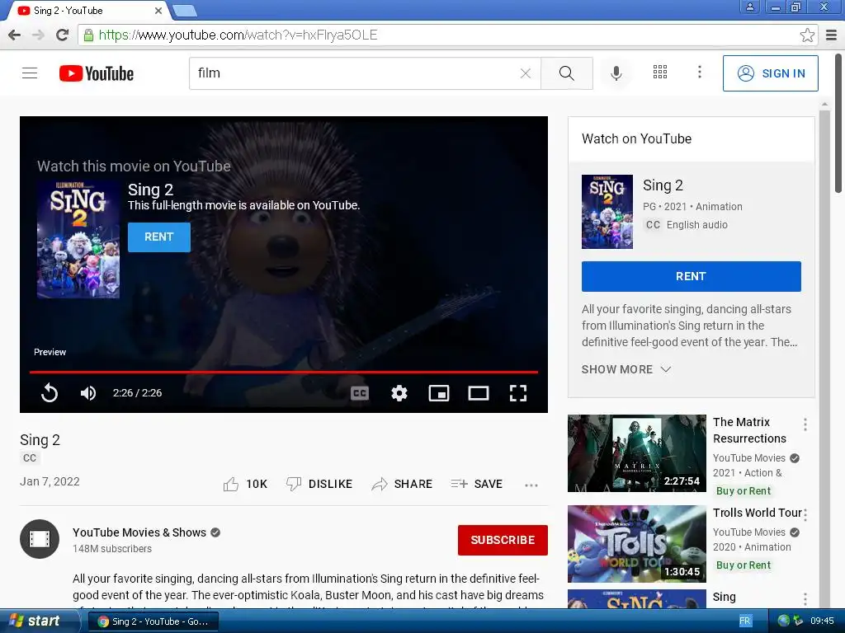The width and height of the screenshot is (845, 633).
Task: Click The Matrix Resurrections title link
Action: [x=749, y=430]
